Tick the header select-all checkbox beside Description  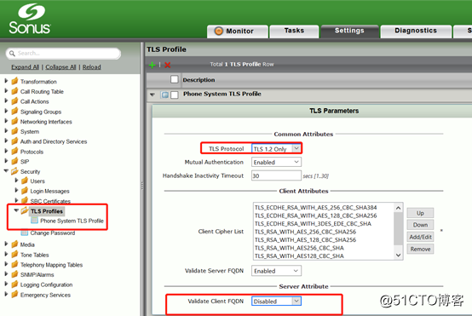tap(175, 79)
